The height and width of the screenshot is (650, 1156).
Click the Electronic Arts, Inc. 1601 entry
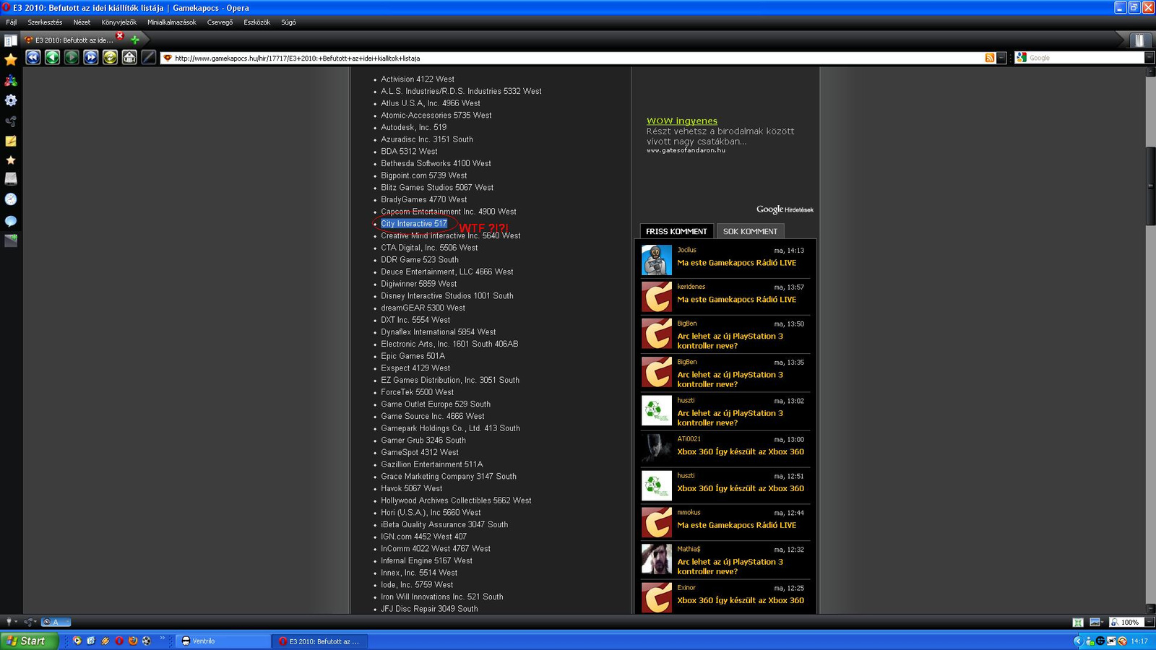(x=449, y=344)
